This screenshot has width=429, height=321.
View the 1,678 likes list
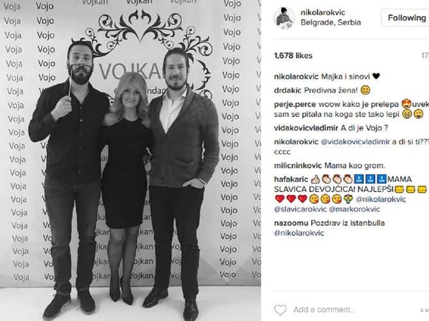tap(293, 56)
